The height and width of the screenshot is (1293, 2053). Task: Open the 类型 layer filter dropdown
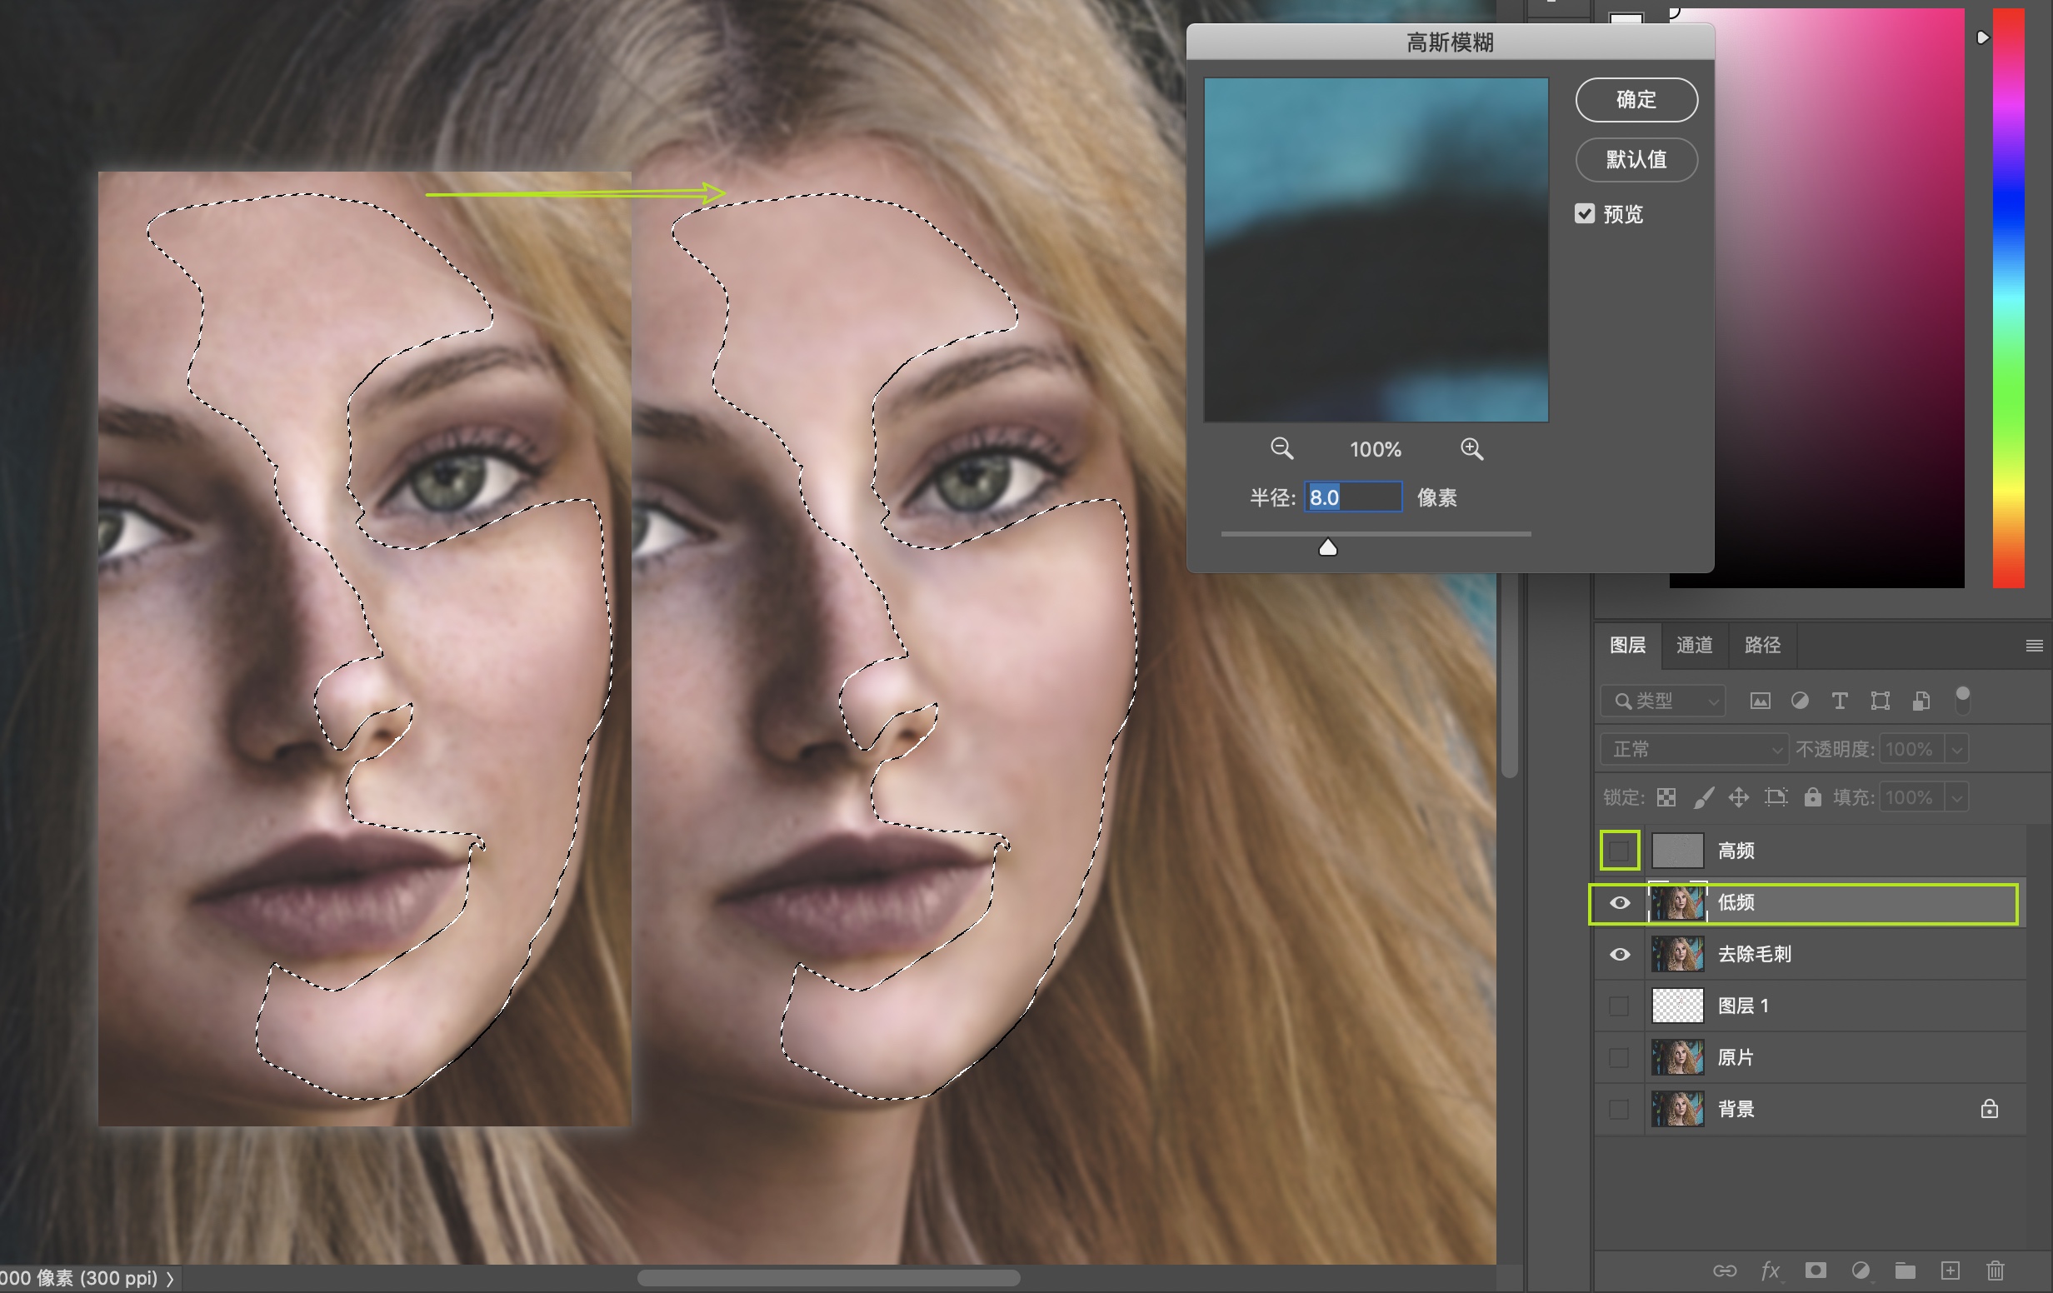pyautogui.click(x=1663, y=701)
